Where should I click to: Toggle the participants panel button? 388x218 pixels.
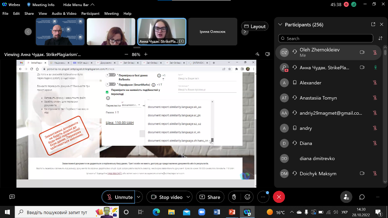(346, 197)
